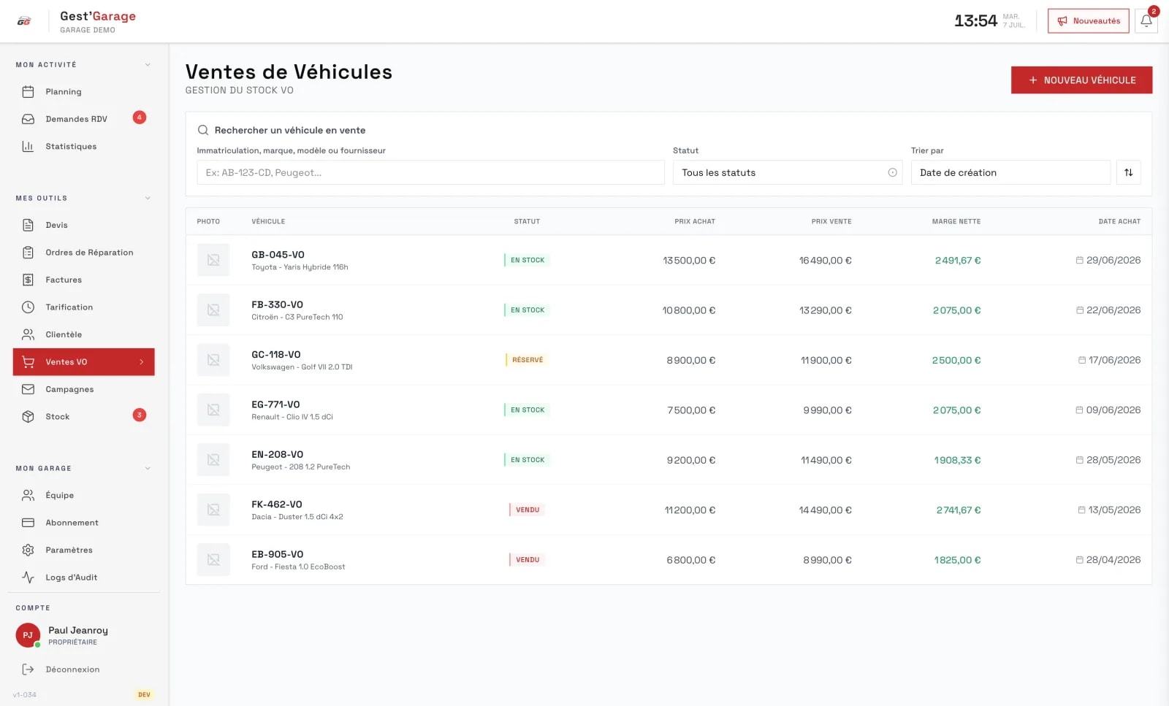The height and width of the screenshot is (706, 1169).
Task: Open photo thumbnail of GB-045-VO
Action: [213, 260]
